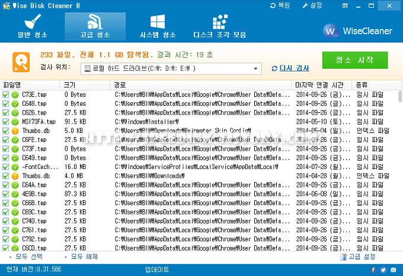Start cleaning with 청소 시작 button
Screen dimensions: 403x276
click(355, 60)
